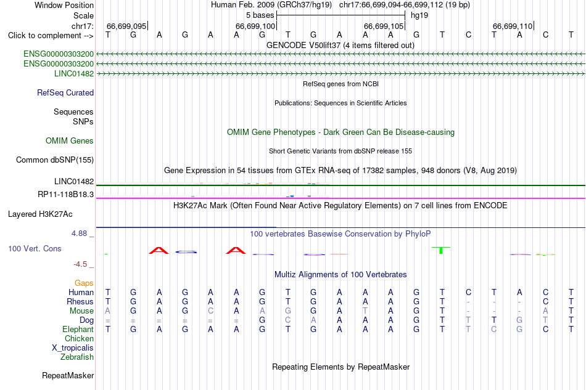Click the chr17: ruler label

tap(82, 26)
